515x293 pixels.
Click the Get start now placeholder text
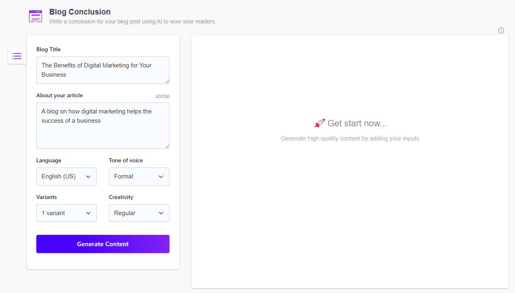[x=357, y=123]
